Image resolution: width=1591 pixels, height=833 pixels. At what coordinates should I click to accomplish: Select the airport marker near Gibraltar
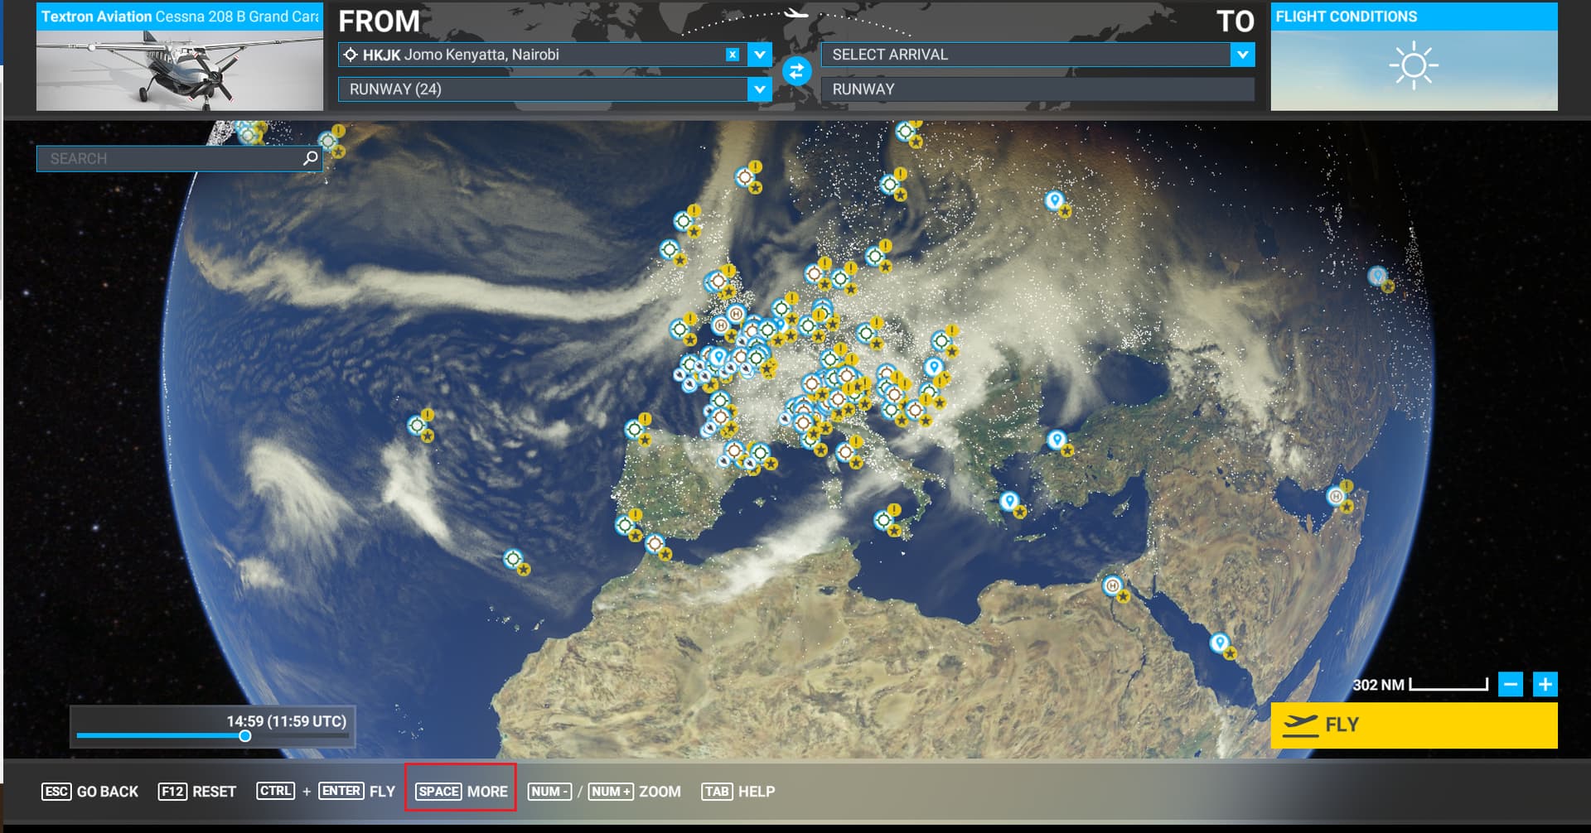click(655, 544)
